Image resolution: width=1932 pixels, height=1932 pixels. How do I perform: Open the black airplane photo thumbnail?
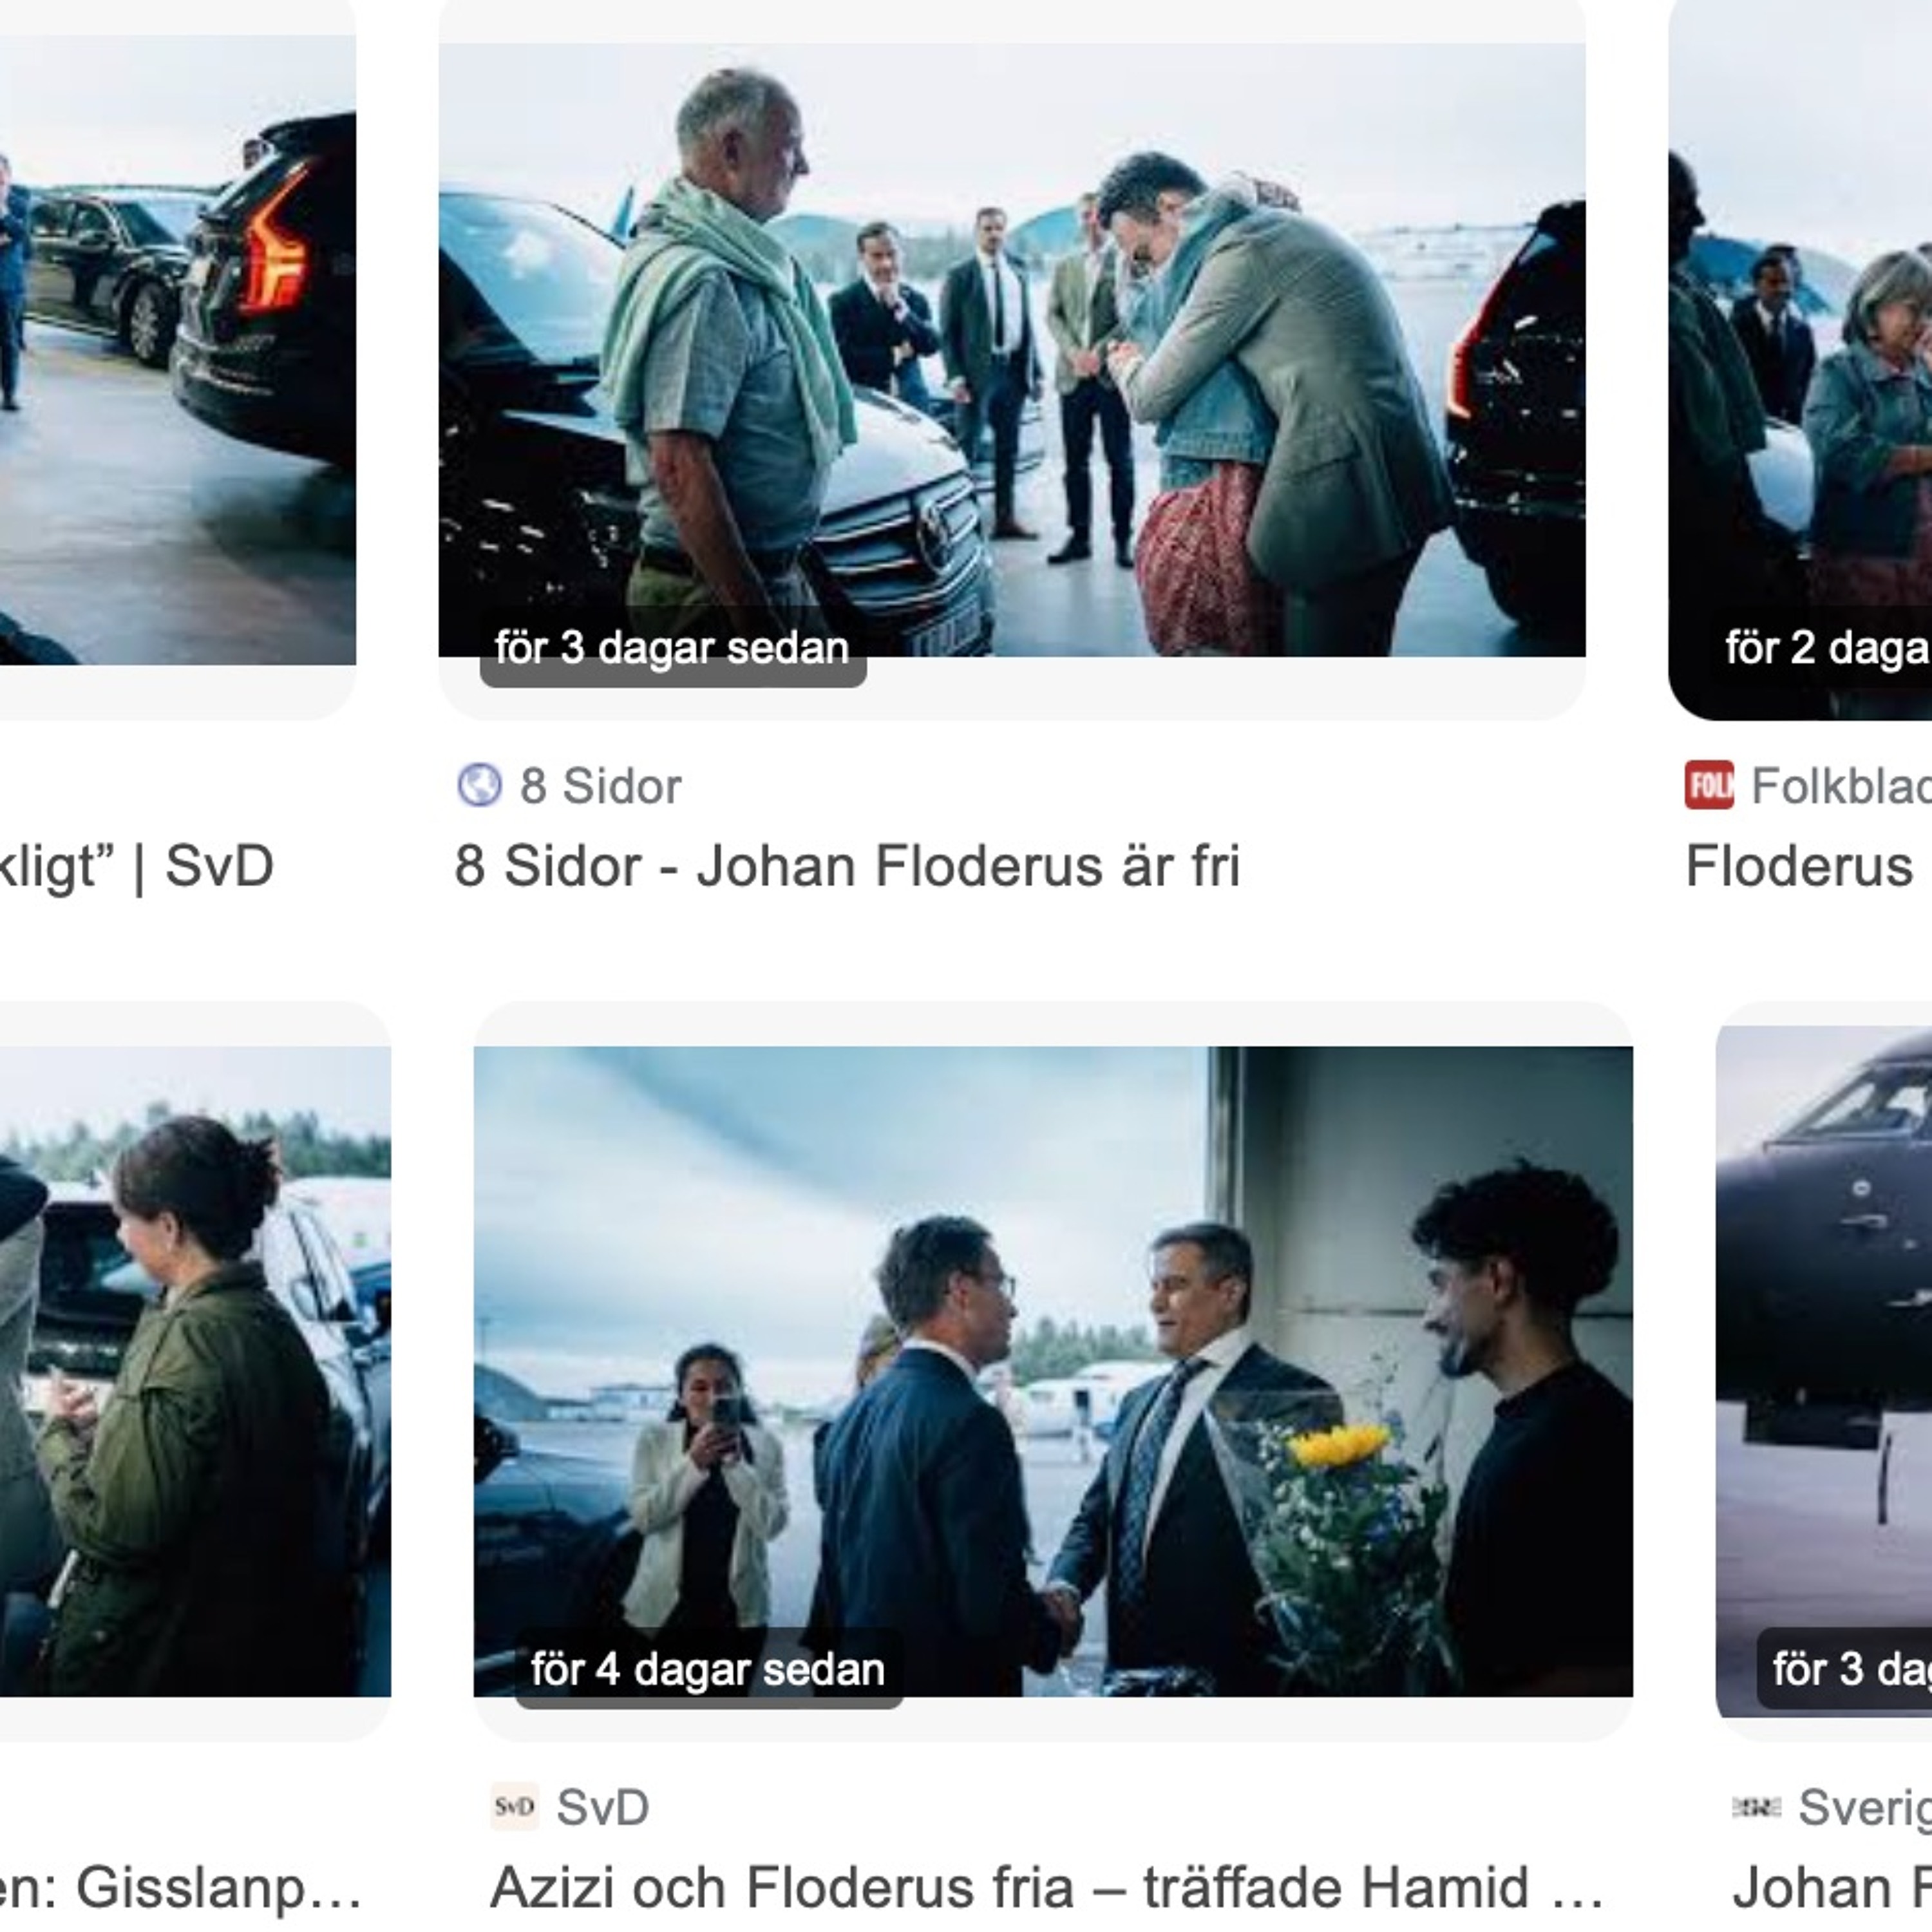(1824, 1372)
